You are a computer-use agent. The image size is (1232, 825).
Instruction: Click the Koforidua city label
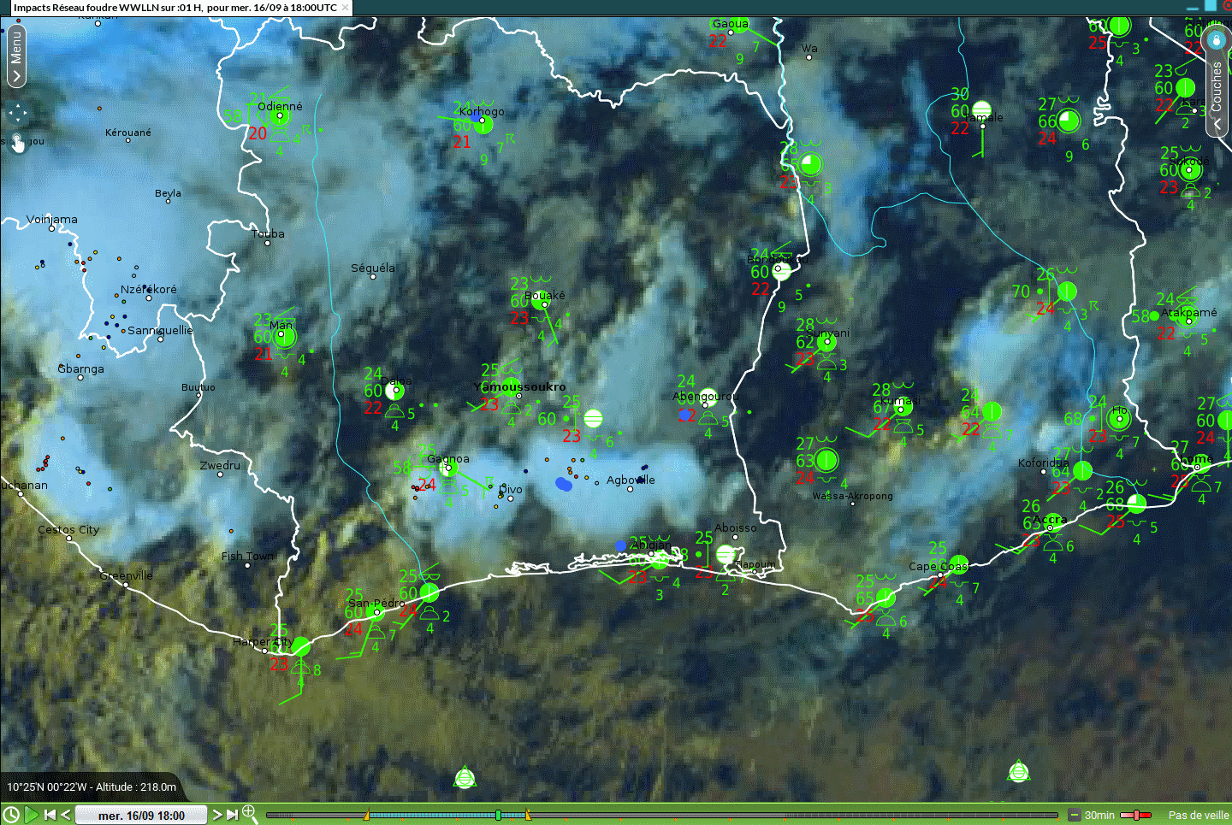coord(1044,463)
